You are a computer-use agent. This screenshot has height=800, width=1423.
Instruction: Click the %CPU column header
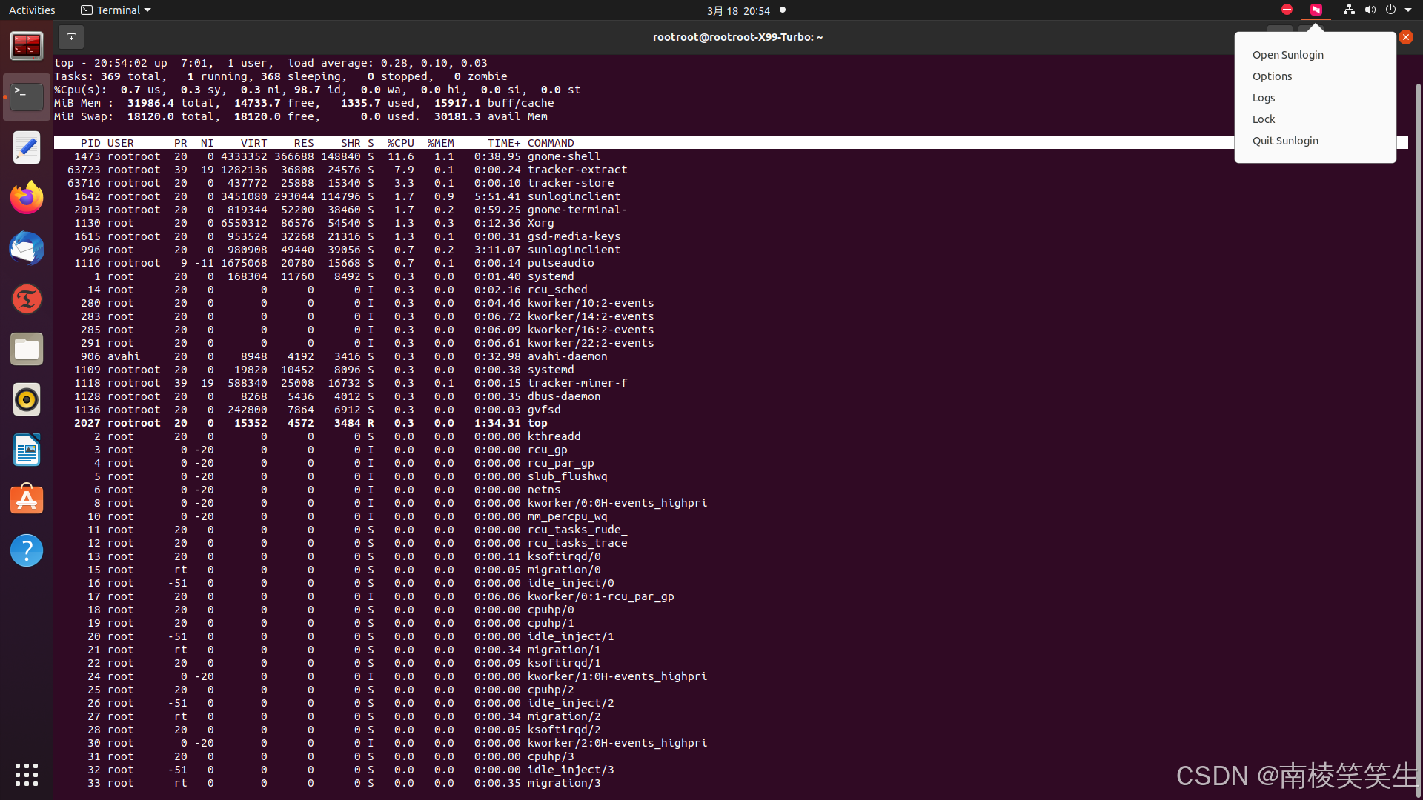point(401,143)
